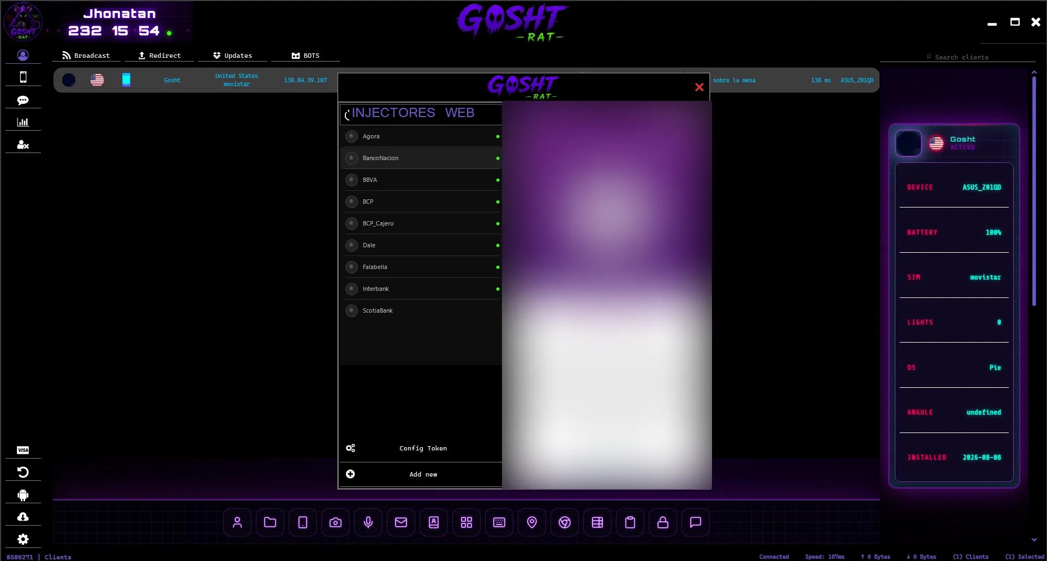Click the camera icon in bottom toolbar
1047x561 pixels.
[336, 522]
